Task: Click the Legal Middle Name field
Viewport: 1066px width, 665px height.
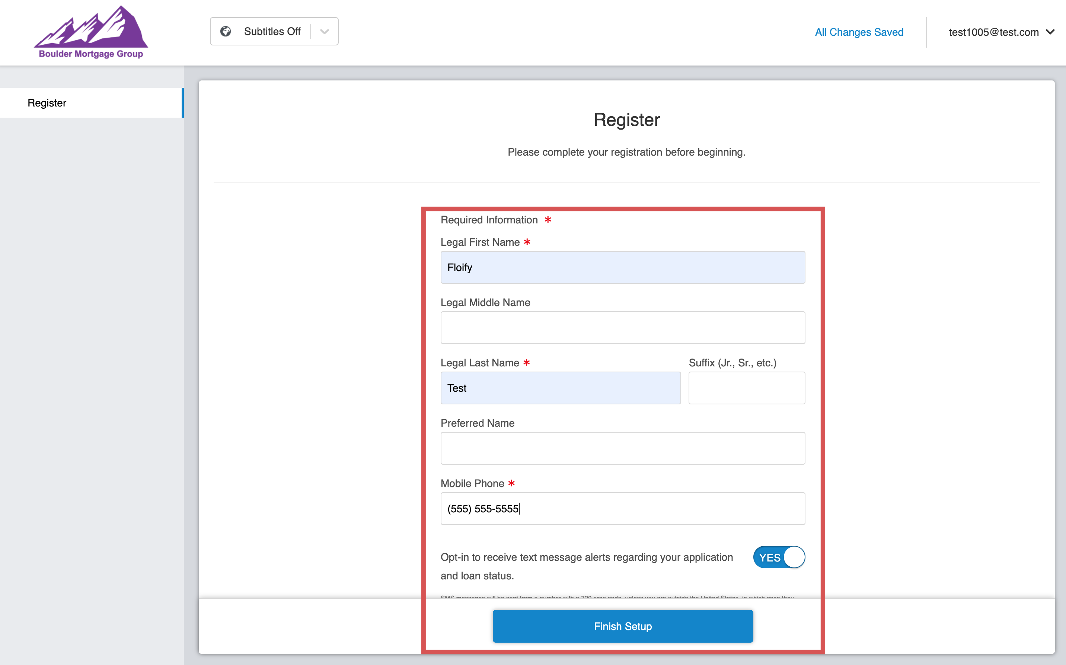Action: (622, 328)
